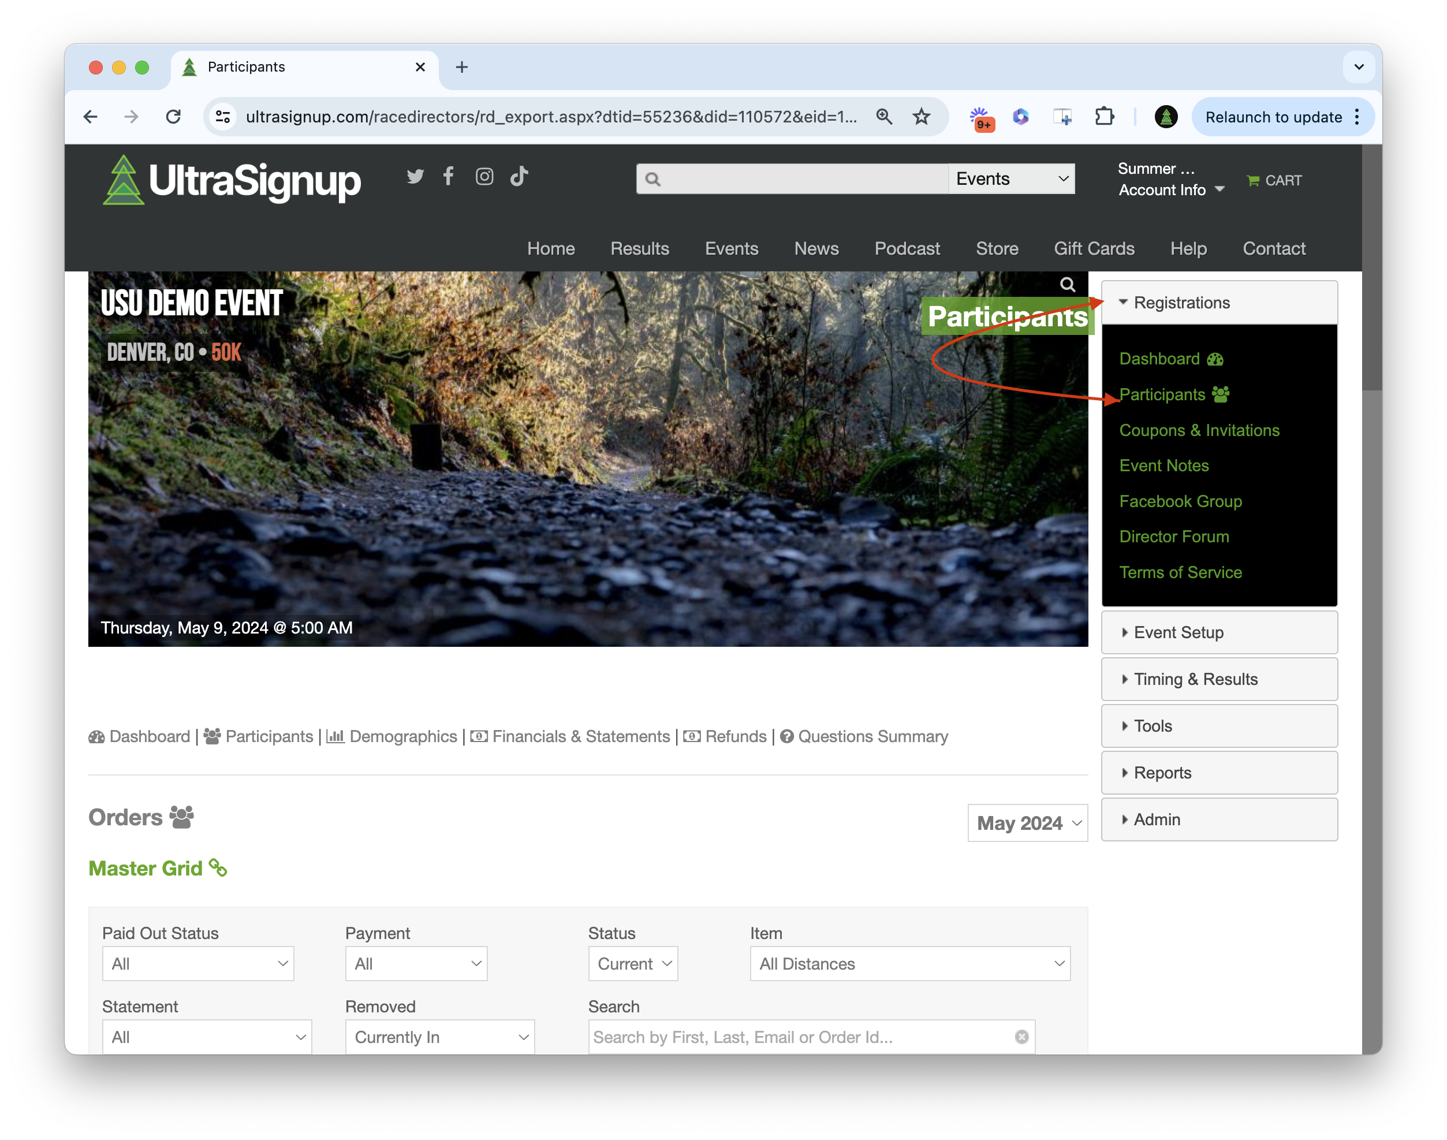Bookmark page with star icon
This screenshot has height=1140, width=1447.
pyautogui.click(x=921, y=117)
